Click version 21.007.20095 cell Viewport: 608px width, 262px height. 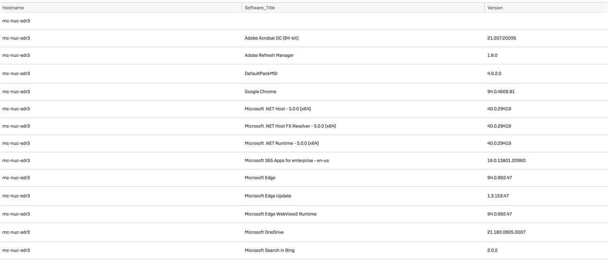(x=502, y=38)
